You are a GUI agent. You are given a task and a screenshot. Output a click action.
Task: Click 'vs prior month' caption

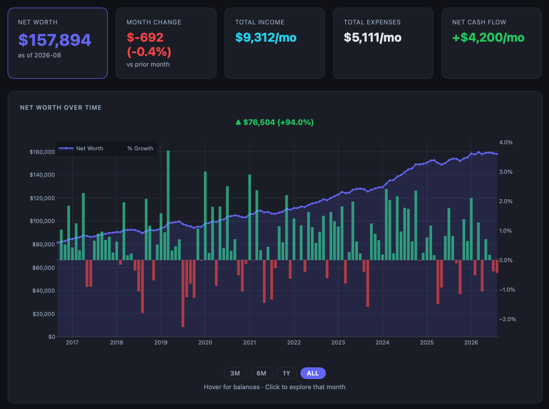(148, 65)
